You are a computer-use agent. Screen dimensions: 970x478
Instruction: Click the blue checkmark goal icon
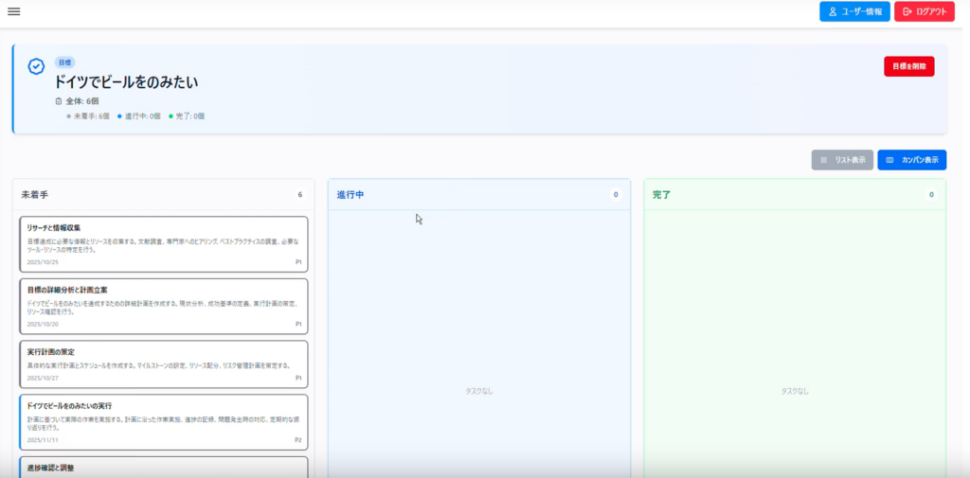pyautogui.click(x=36, y=66)
